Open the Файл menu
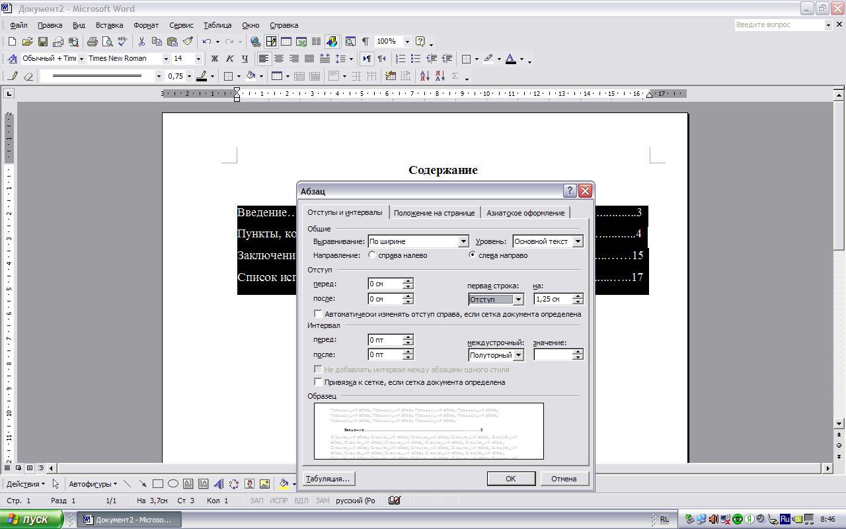The image size is (846, 529). pyautogui.click(x=19, y=25)
